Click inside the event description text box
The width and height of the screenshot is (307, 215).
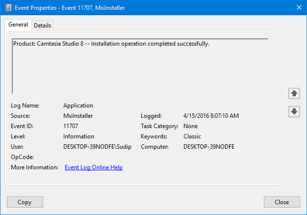click(x=140, y=66)
